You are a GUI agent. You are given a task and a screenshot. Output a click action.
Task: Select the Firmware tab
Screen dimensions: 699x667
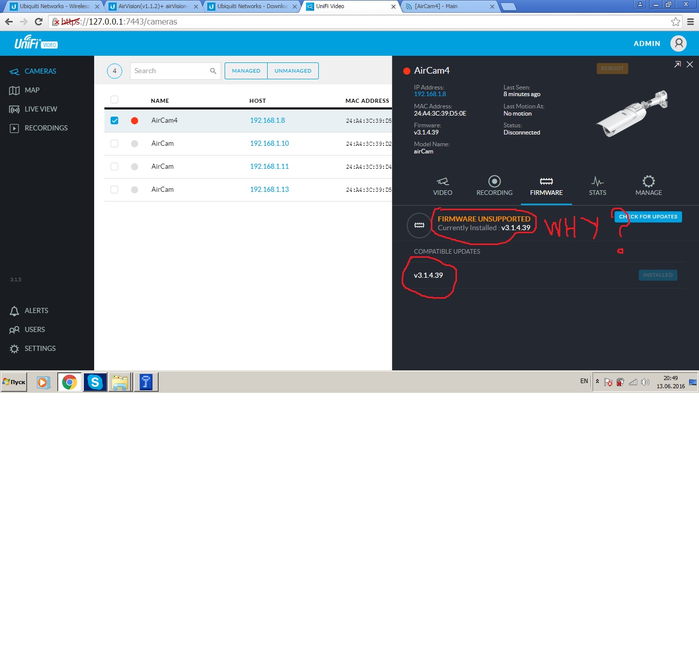(x=546, y=186)
